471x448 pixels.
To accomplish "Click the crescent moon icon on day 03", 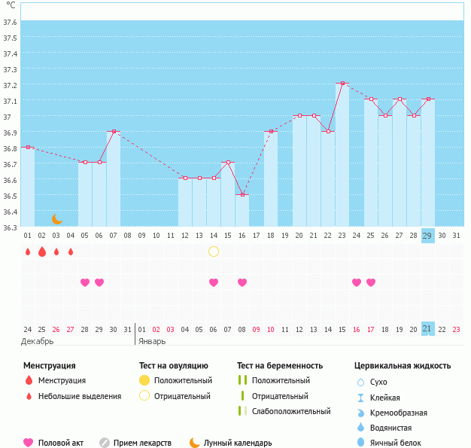I will pyautogui.click(x=57, y=219).
